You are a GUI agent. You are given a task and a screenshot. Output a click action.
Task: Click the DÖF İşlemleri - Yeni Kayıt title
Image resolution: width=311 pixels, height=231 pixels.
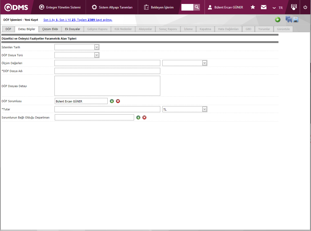(21, 20)
